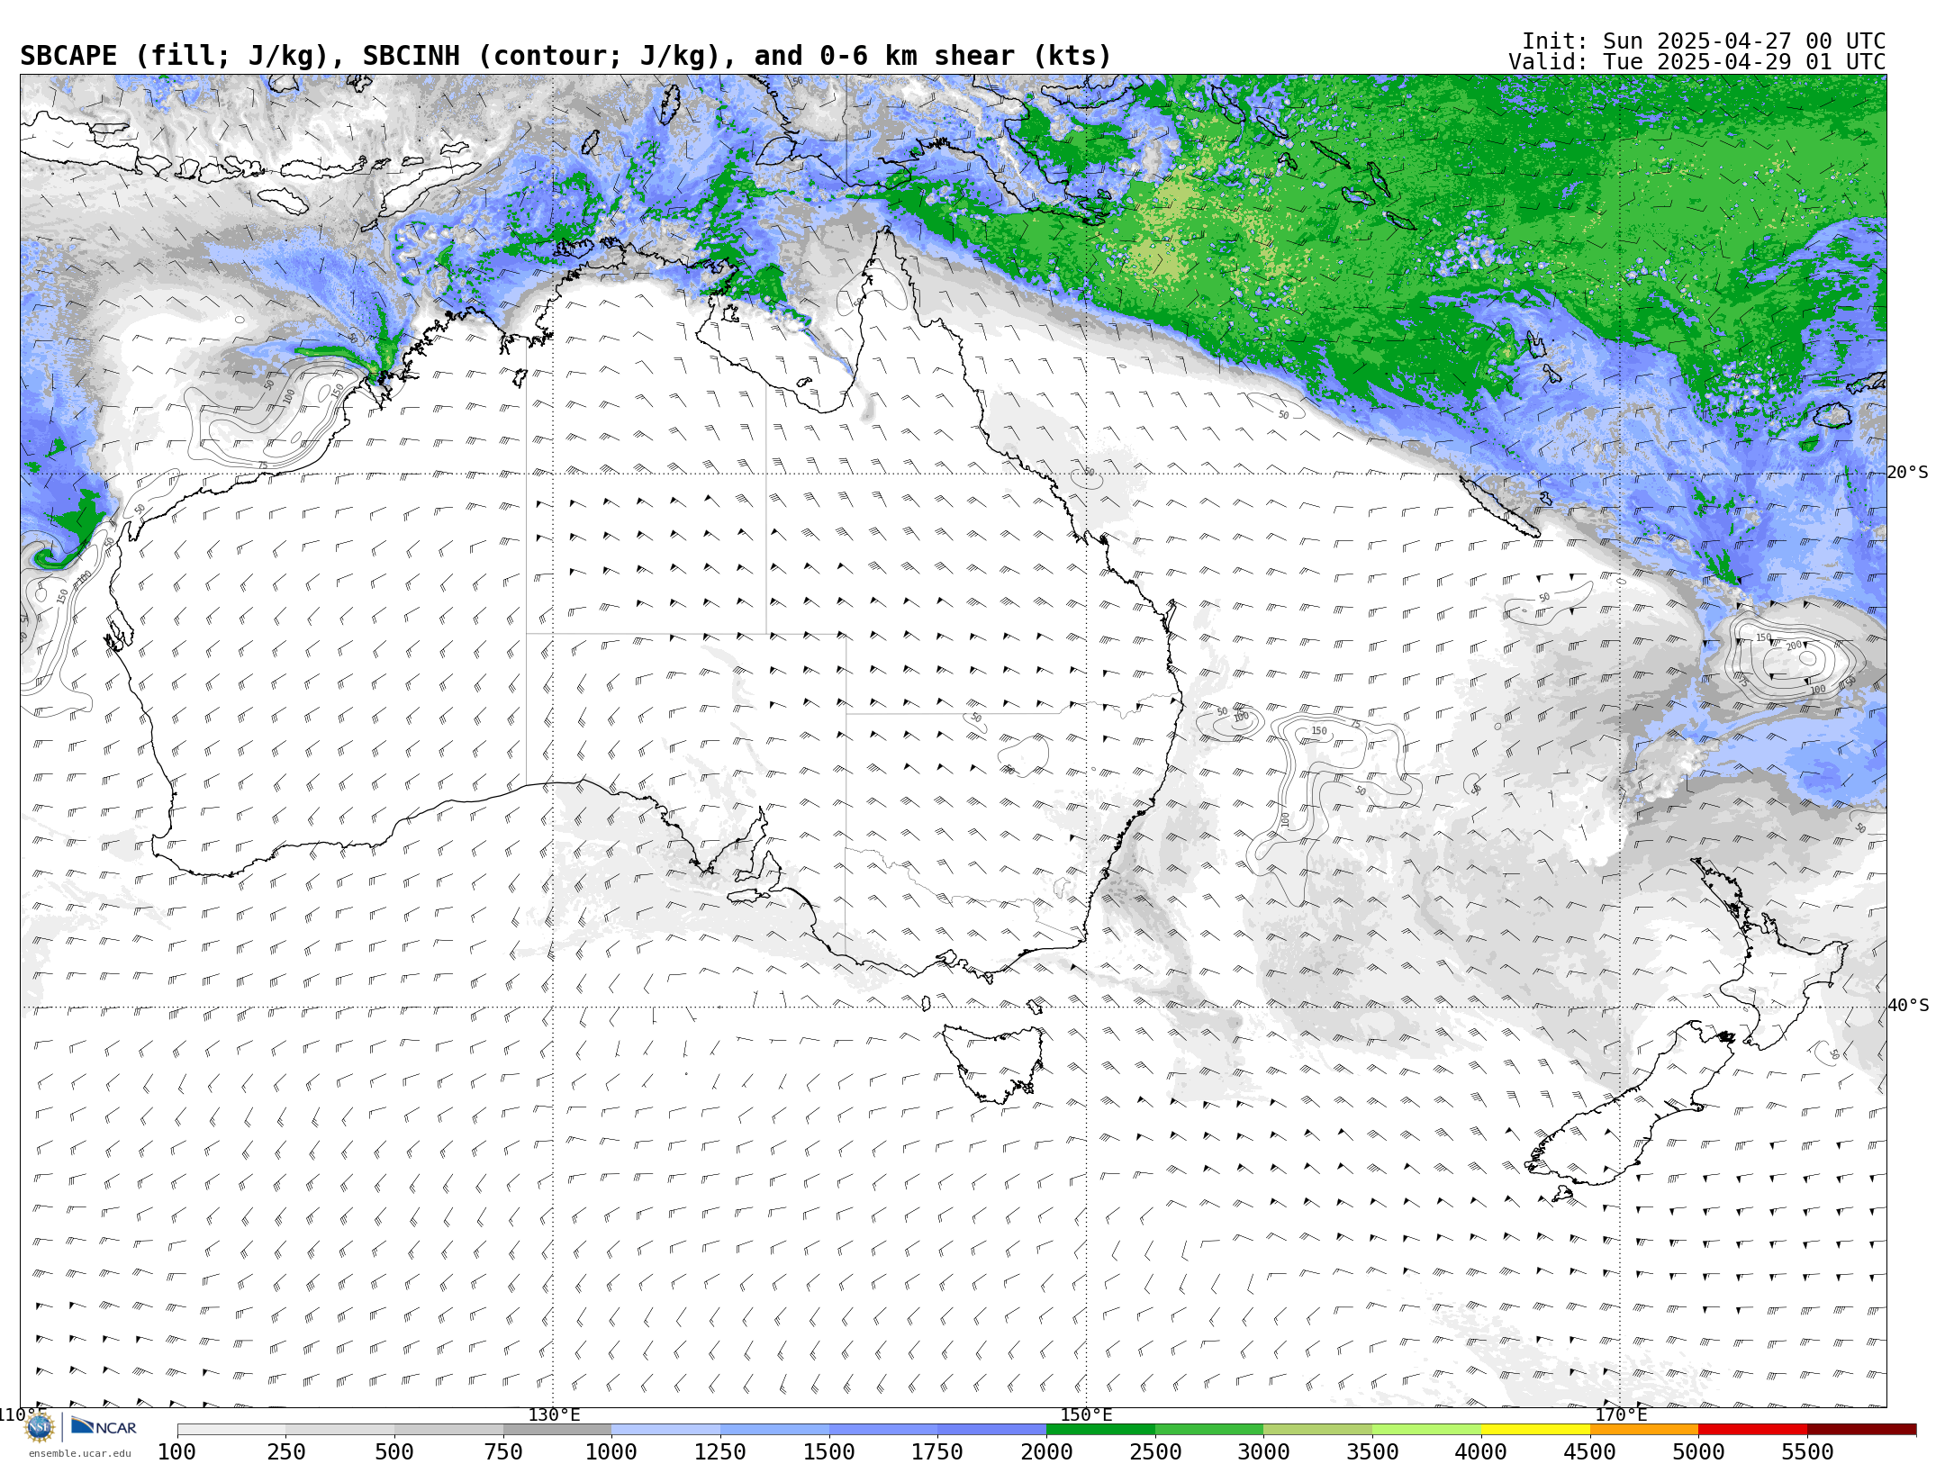Viewport: 1945px width, 1464px height.
Task: Pick the pale blue 1000–1250 colorbar swatch
Action: coord(665,1430)
